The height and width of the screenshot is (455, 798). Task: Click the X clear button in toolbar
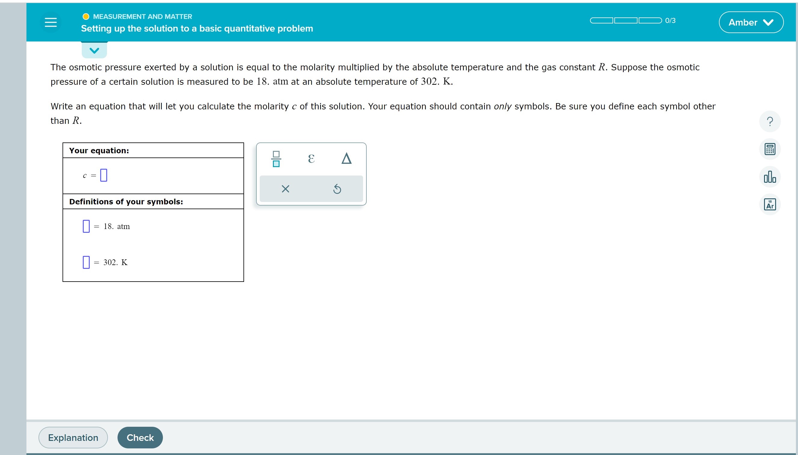(285, 188)
